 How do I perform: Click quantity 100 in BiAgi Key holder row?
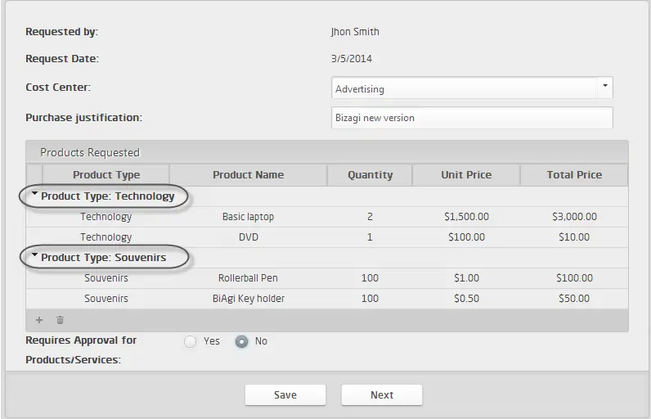[370, 299]
